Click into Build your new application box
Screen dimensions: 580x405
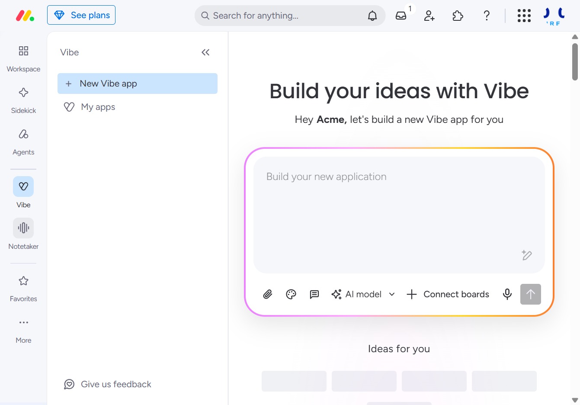399,215
